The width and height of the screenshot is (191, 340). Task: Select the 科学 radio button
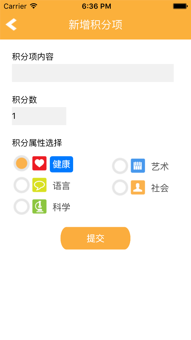(21, 207)
